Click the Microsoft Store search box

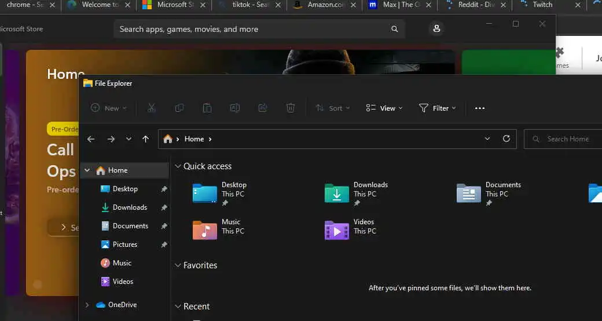point(259,29)
